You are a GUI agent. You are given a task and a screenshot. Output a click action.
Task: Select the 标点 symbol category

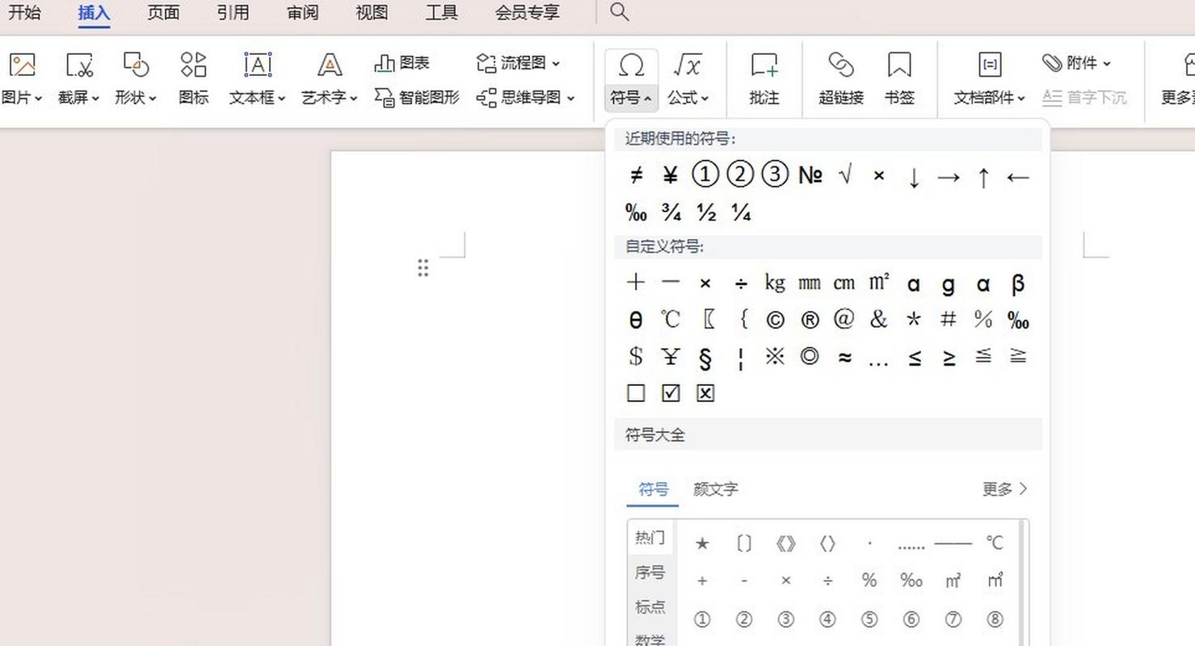click(650, 607)
